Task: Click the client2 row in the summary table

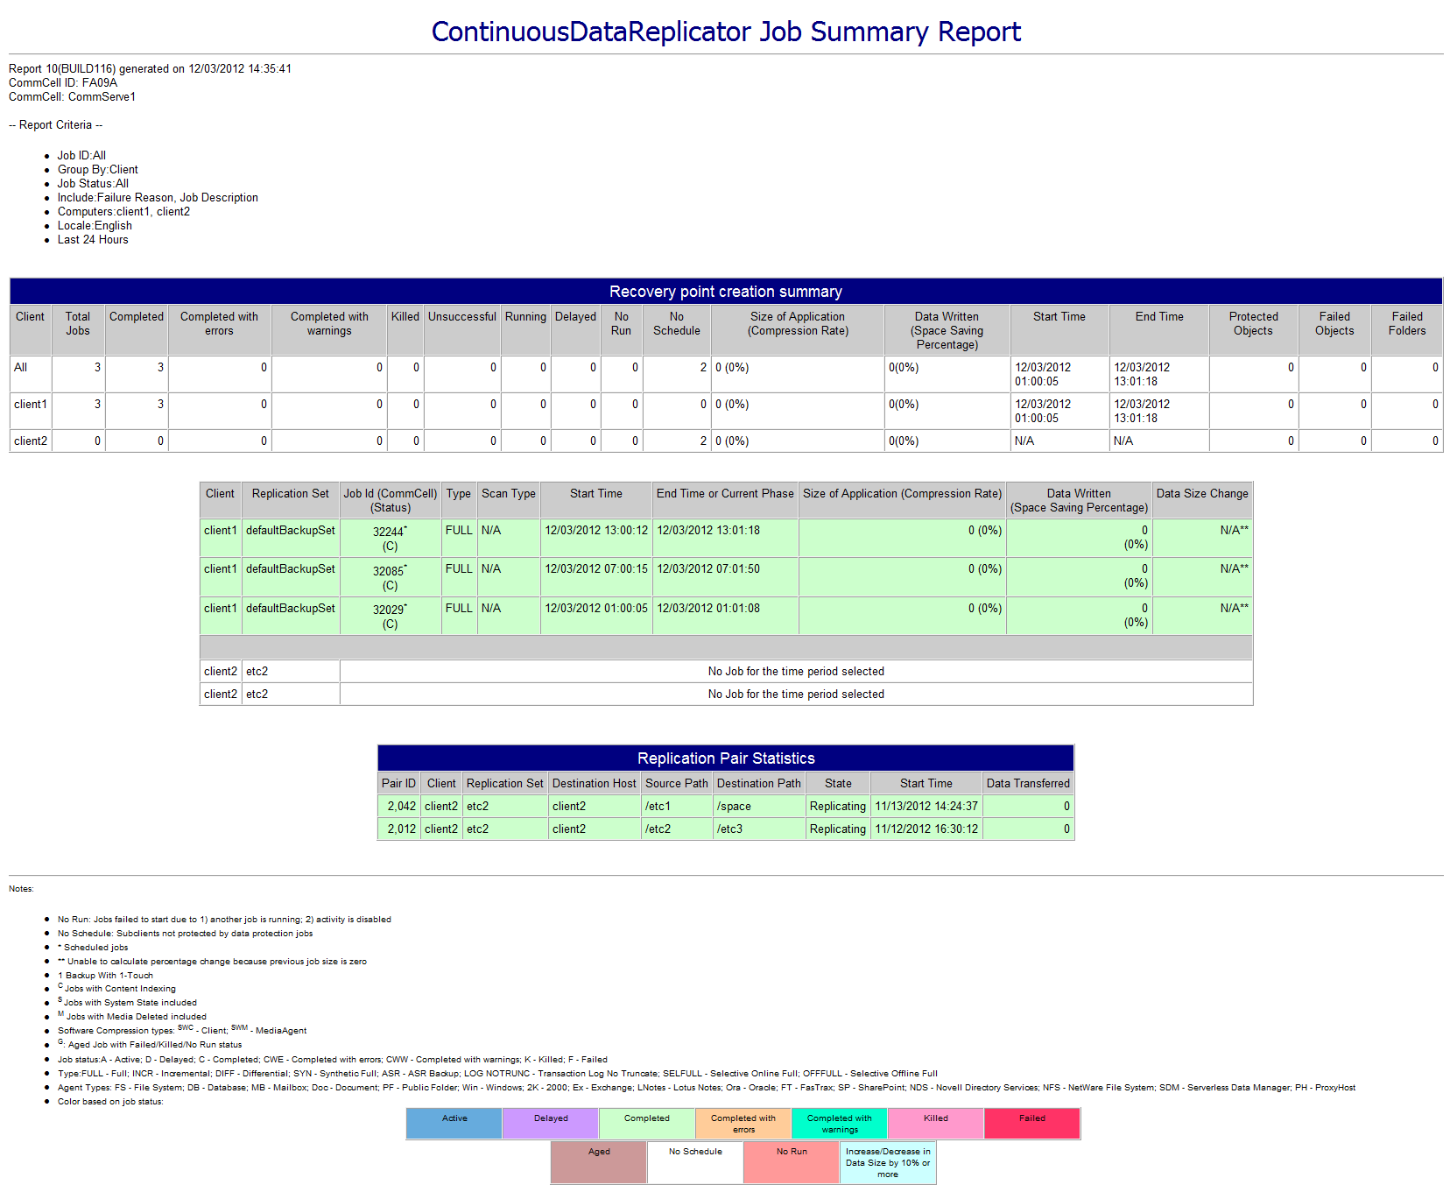Action: (x=29, y=441)
